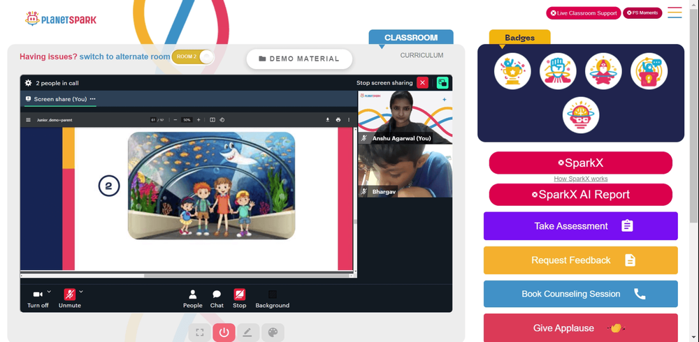Open the Chat panel
This screenshot has width=699, height=342.
217,299
